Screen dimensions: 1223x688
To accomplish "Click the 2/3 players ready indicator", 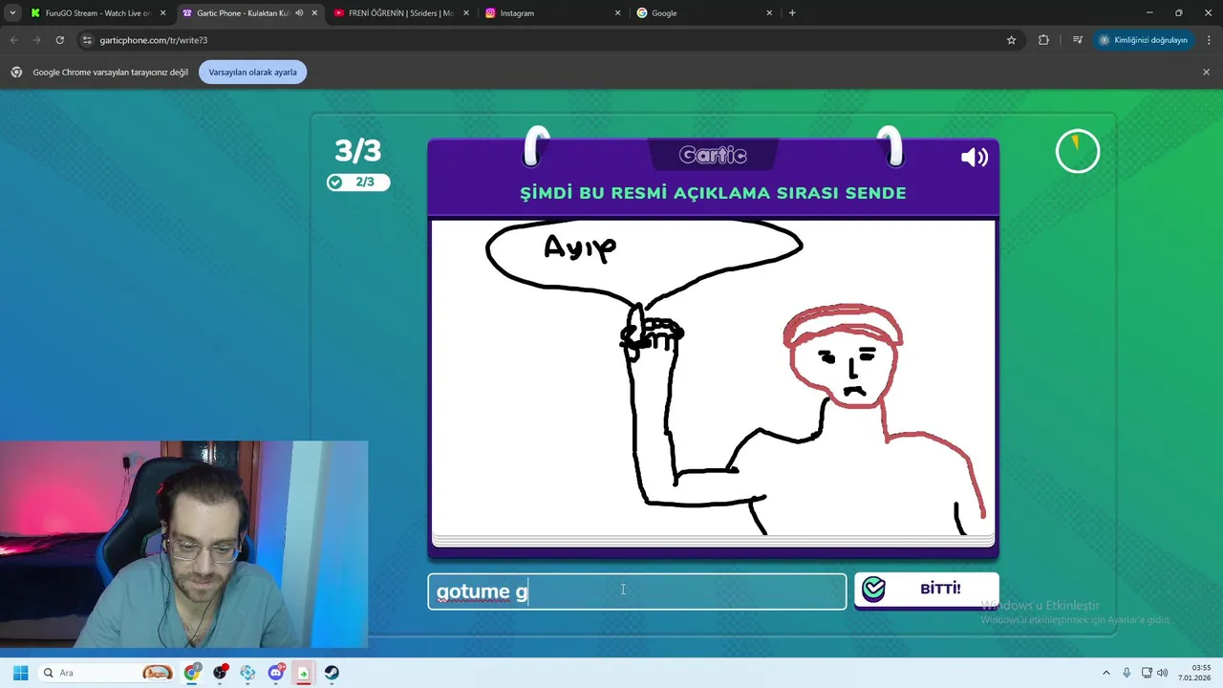I will click(x=358, y=183).
